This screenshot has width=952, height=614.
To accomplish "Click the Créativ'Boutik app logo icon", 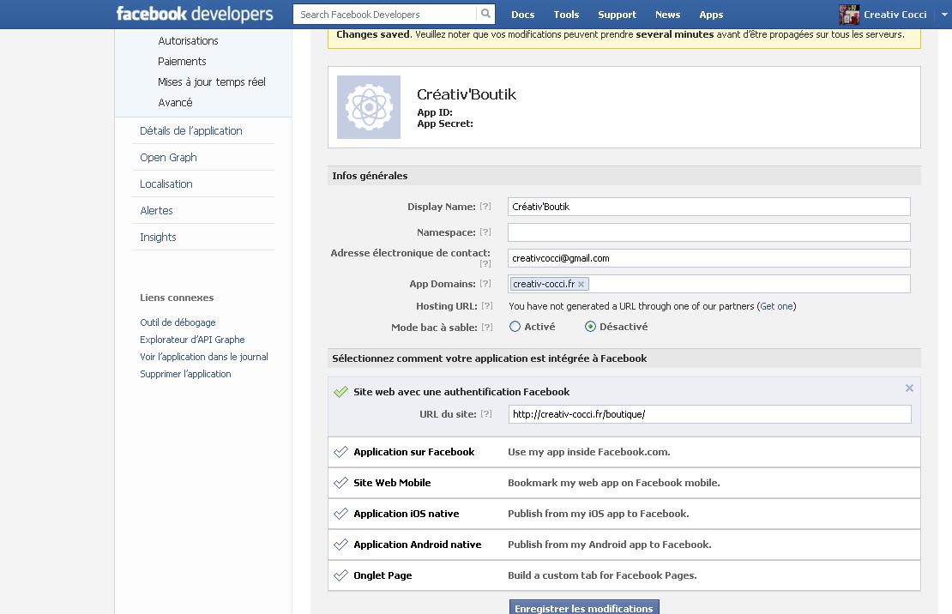I will click(x=369, y=107).
